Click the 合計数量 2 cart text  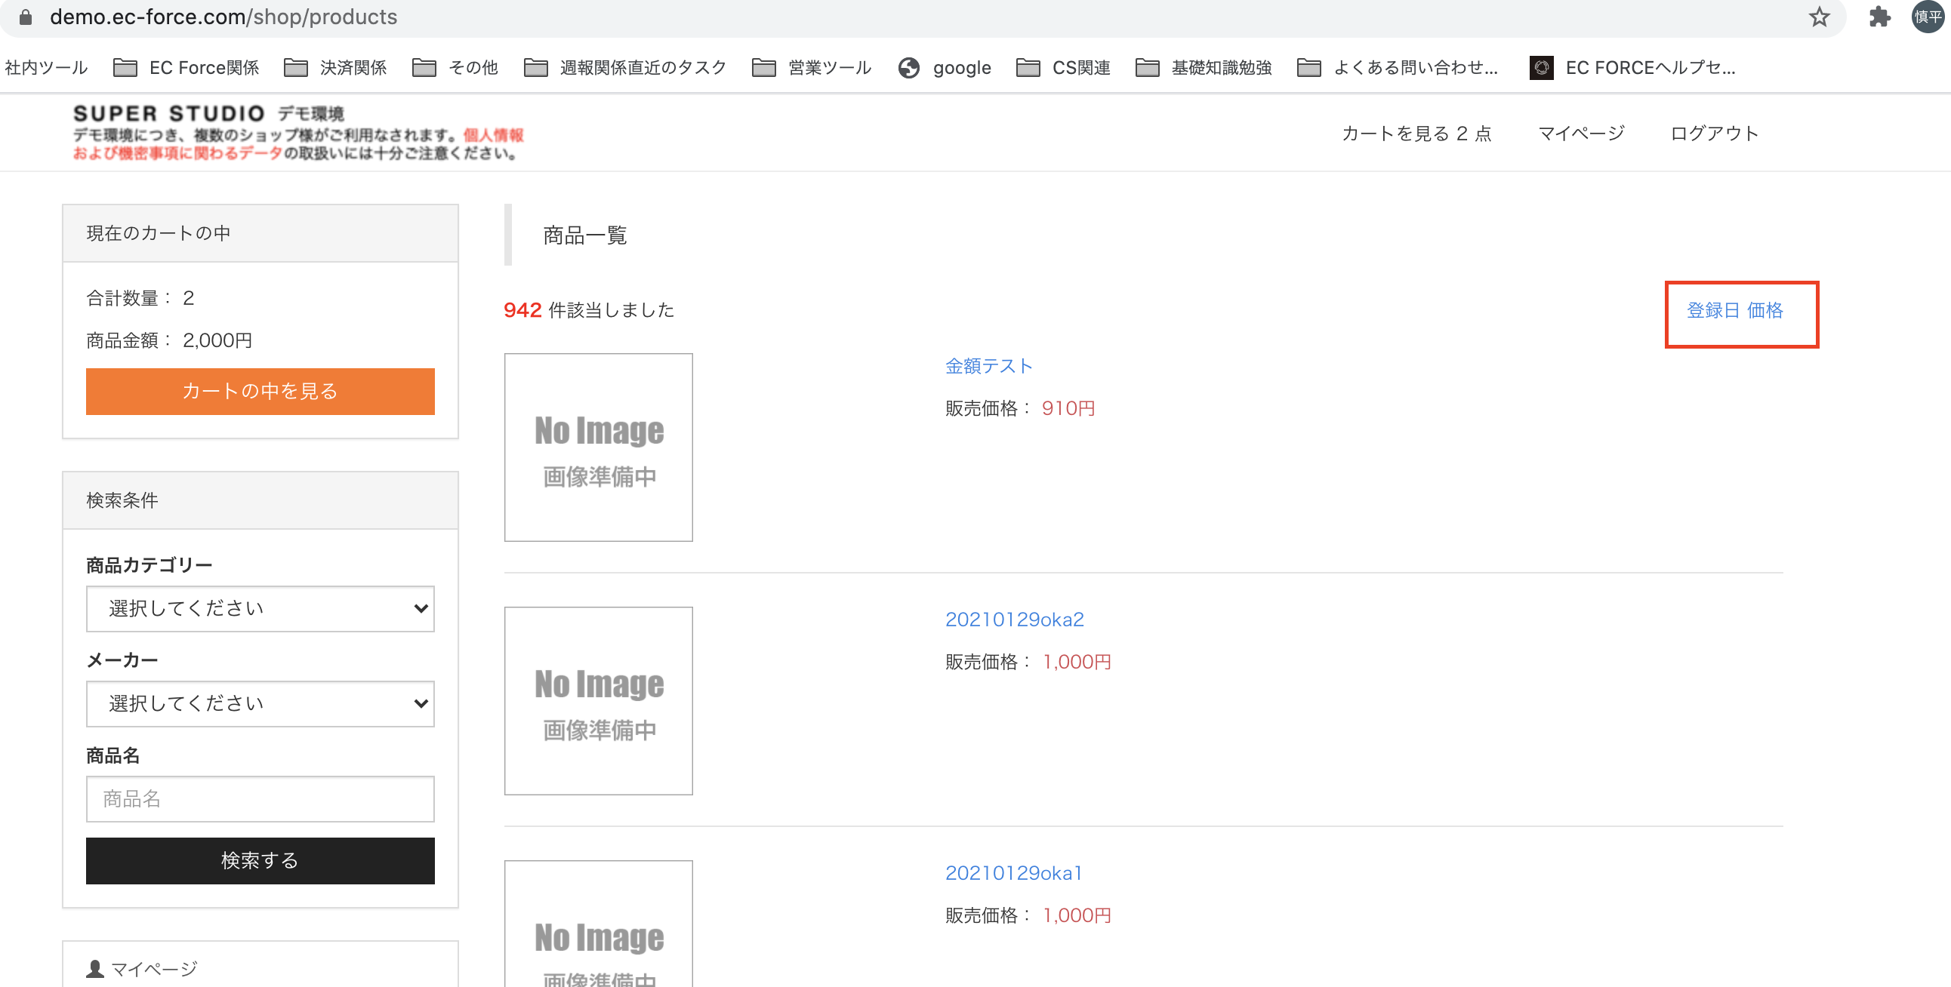pos(140,298)
